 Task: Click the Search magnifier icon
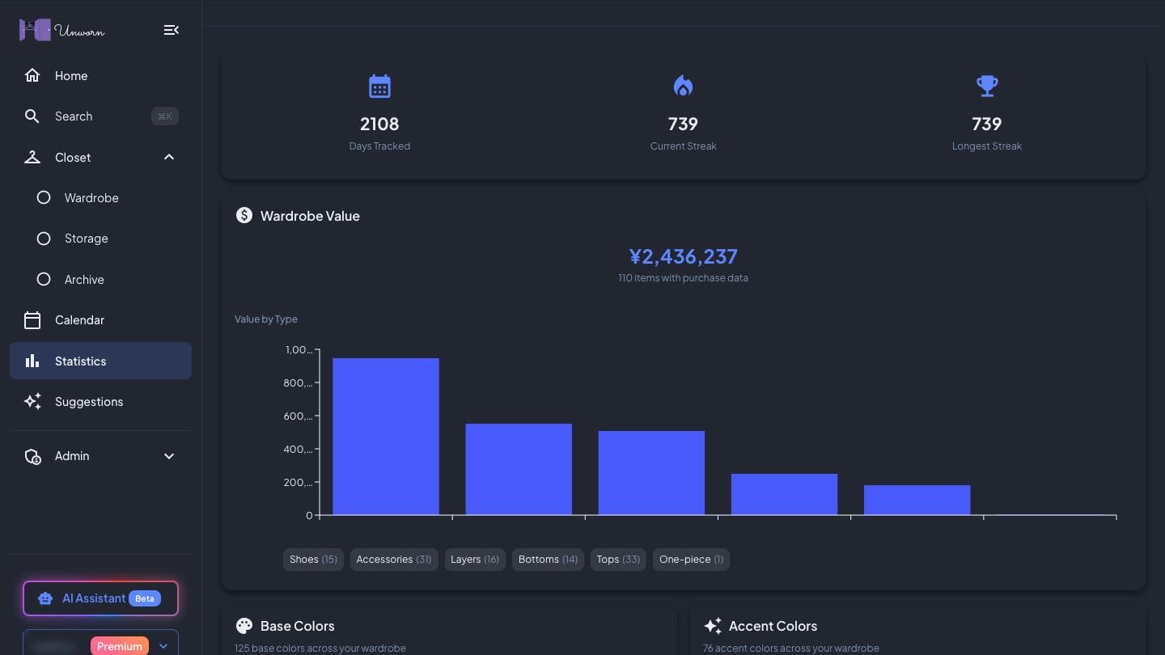(x=32, y=116)
